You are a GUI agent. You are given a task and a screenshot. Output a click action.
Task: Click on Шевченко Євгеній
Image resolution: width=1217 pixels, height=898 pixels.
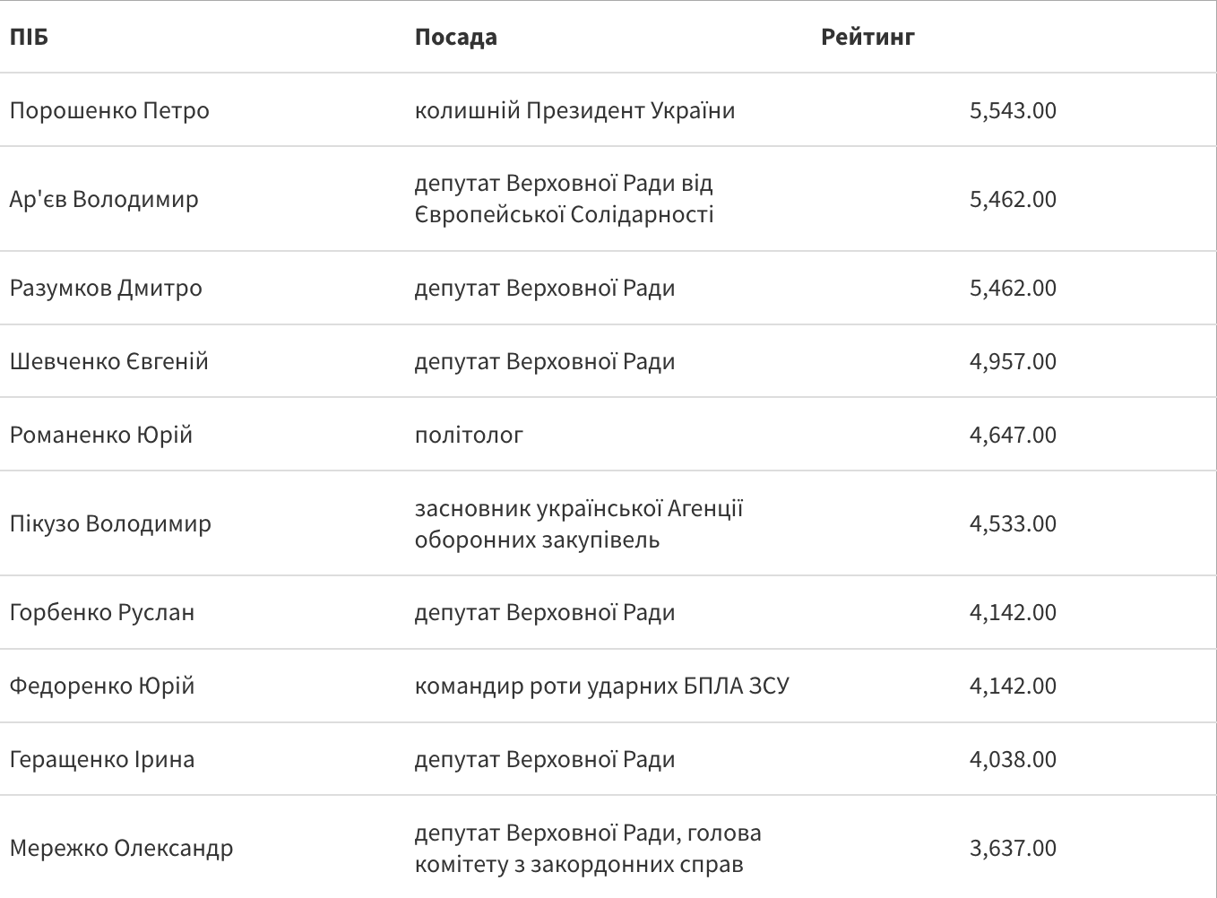click(x=108, y=361)
